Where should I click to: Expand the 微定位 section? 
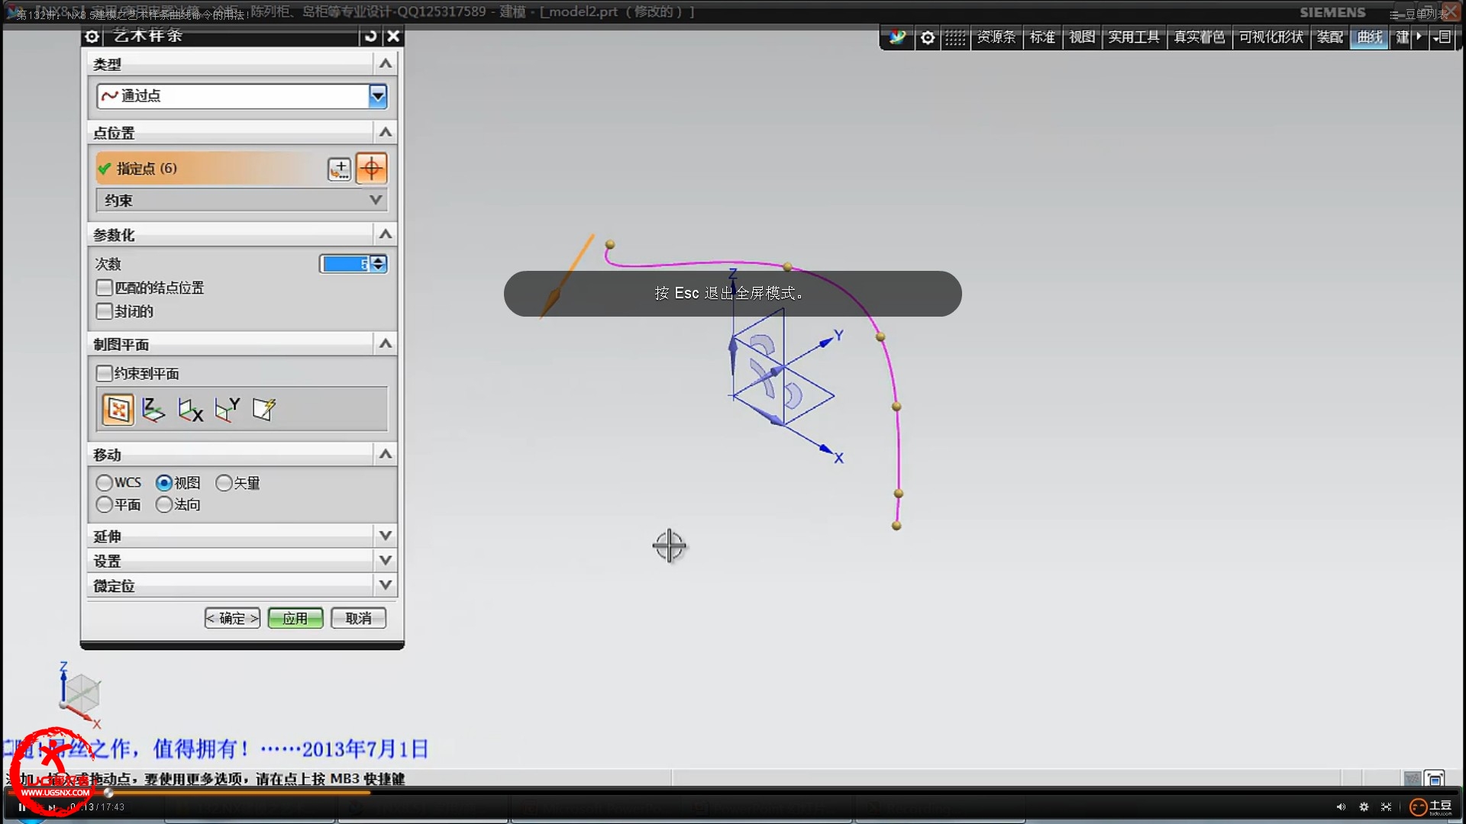click(x=386, y=585)
